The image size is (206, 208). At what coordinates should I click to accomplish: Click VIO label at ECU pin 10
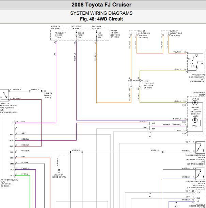pyautogui.click(x=23, y=122)
